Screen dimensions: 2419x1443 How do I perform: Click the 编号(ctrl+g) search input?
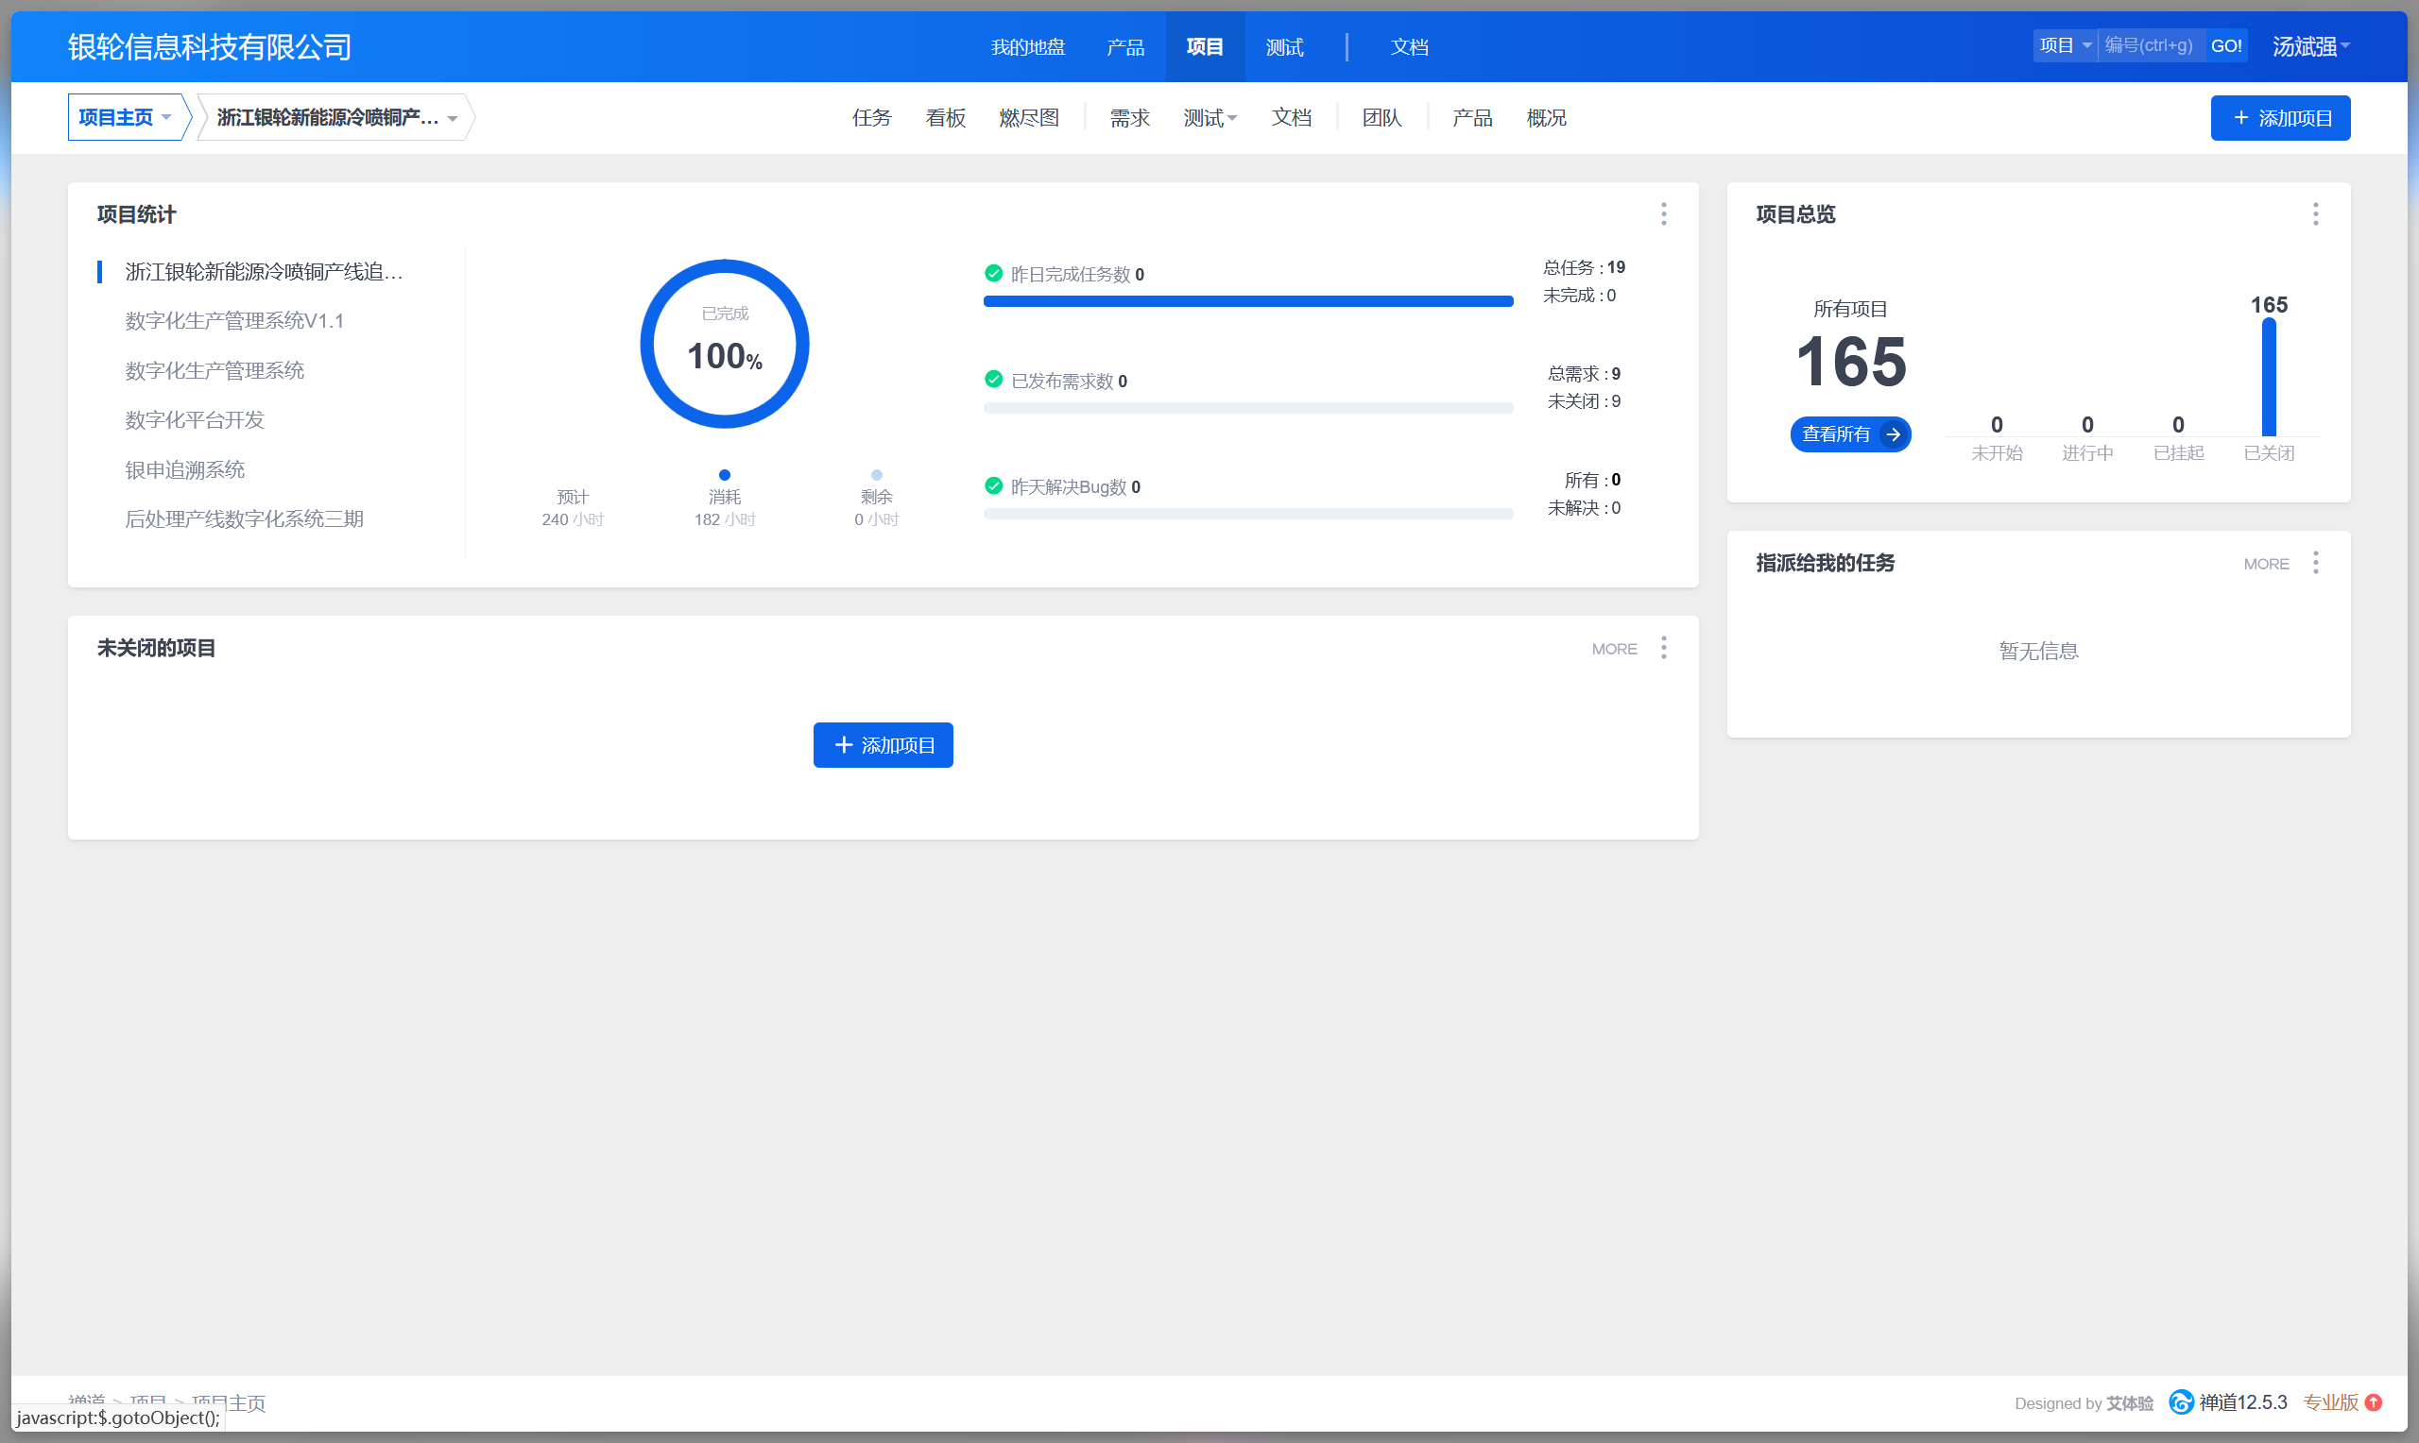pyautogui.click(x=2150, y=45)
